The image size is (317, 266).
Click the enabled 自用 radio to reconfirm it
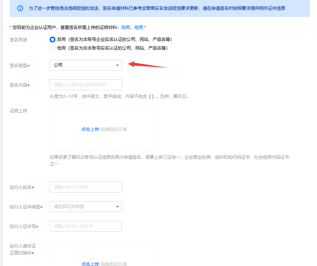click(52, 40)
